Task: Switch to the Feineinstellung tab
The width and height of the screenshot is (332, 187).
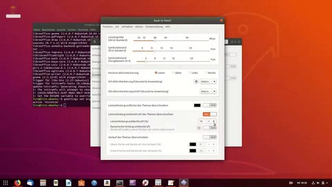Action: tap(154, 26)
